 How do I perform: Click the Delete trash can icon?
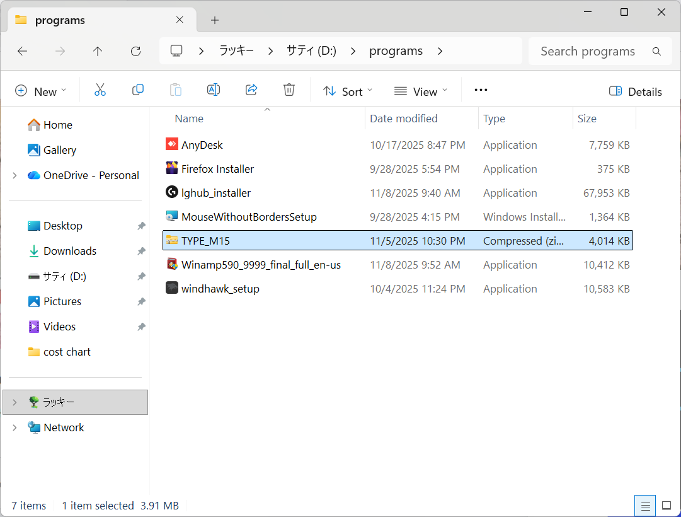click(x=289, y=90)
